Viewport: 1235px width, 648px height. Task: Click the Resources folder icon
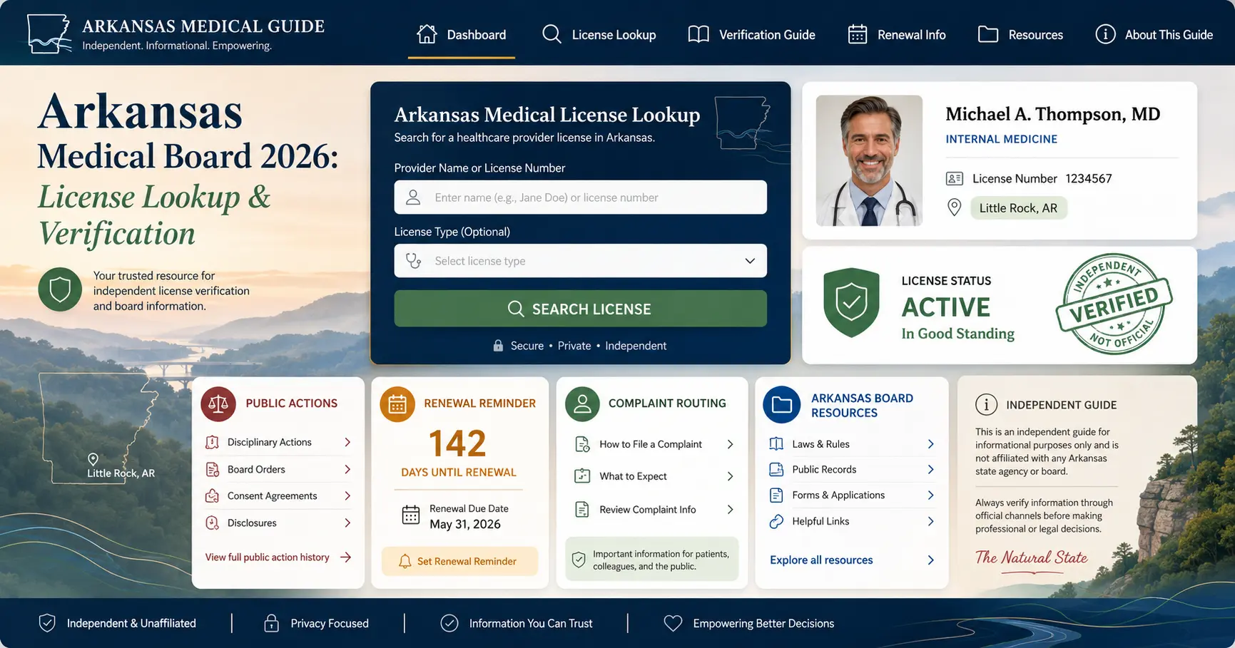coord(988,34)
